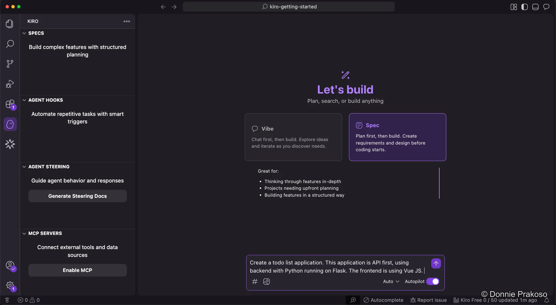The height and width of the screenshot is (305, 556).
Task: Toggle the primary side bar visibility
Action: click(524, 7)
